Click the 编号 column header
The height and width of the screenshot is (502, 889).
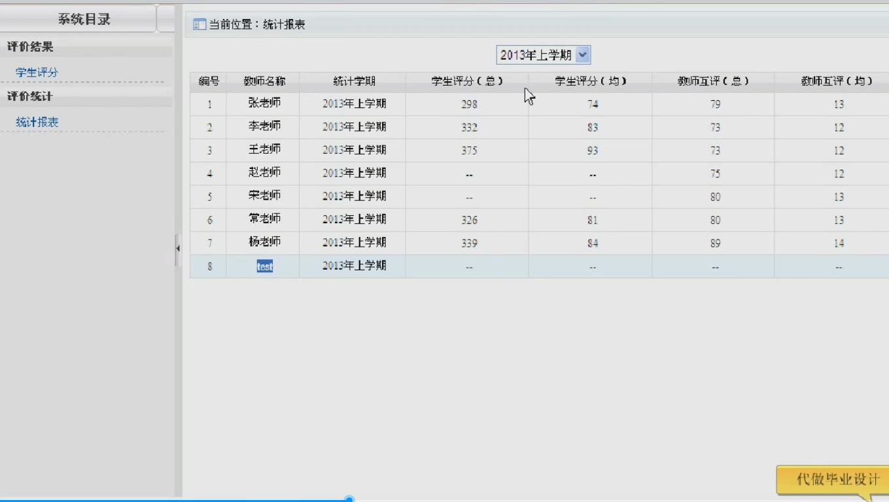click(x=209, y=82)
